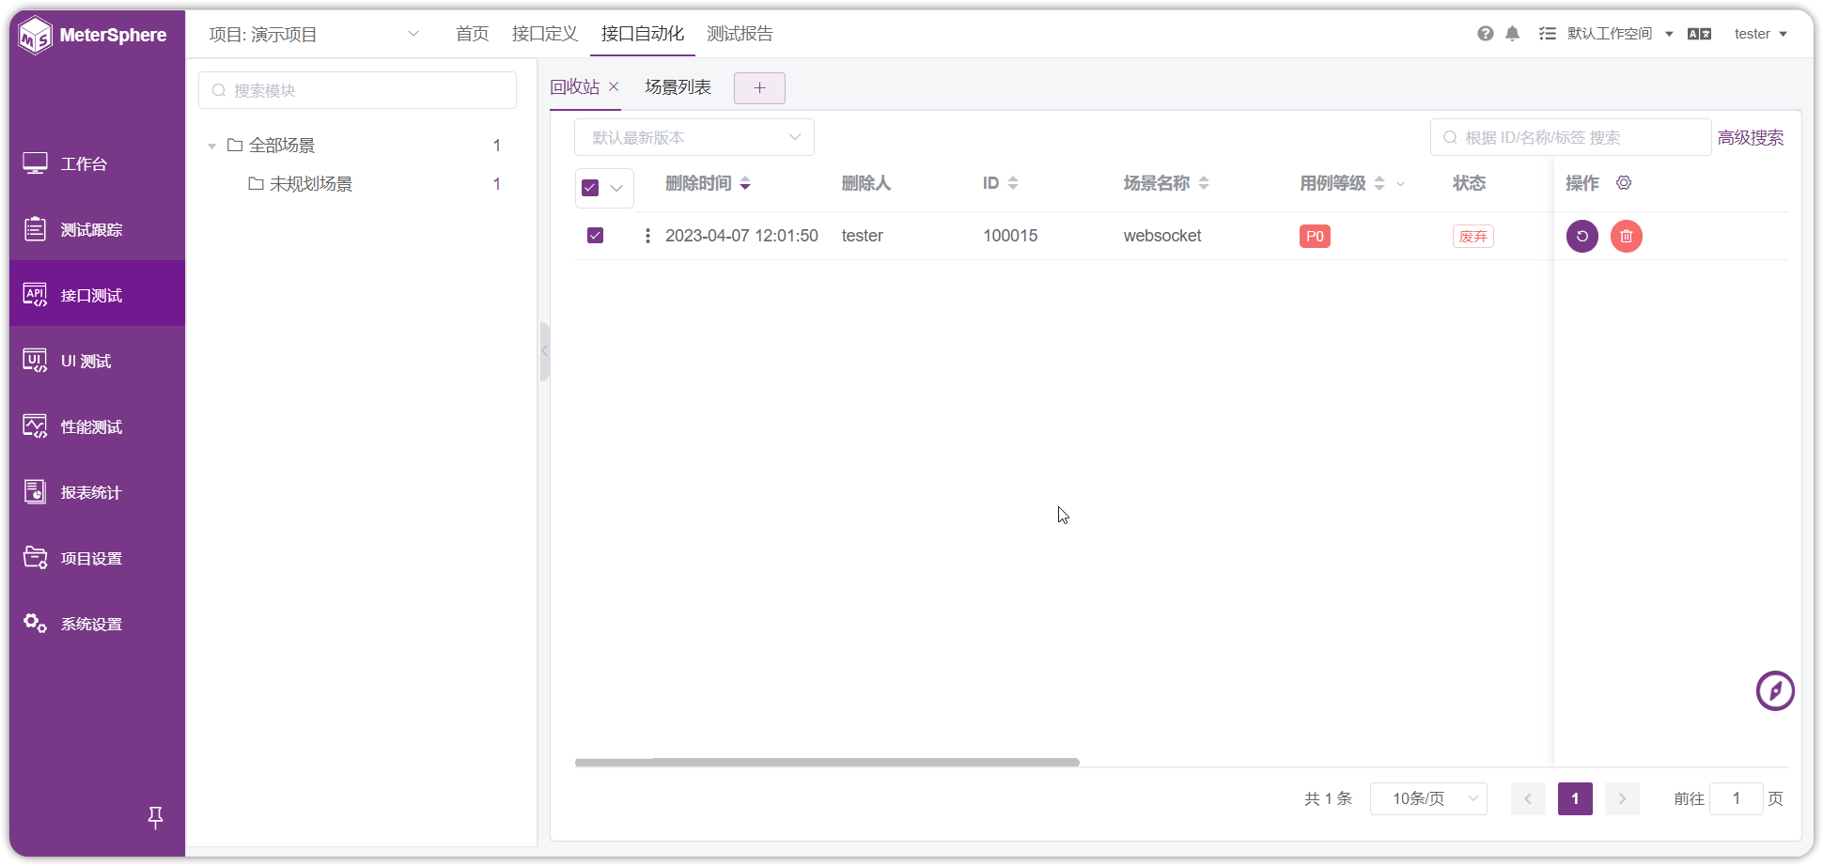Open the tester user menu
This screenshot has height=866, width=1823.
coord(1760,34)
